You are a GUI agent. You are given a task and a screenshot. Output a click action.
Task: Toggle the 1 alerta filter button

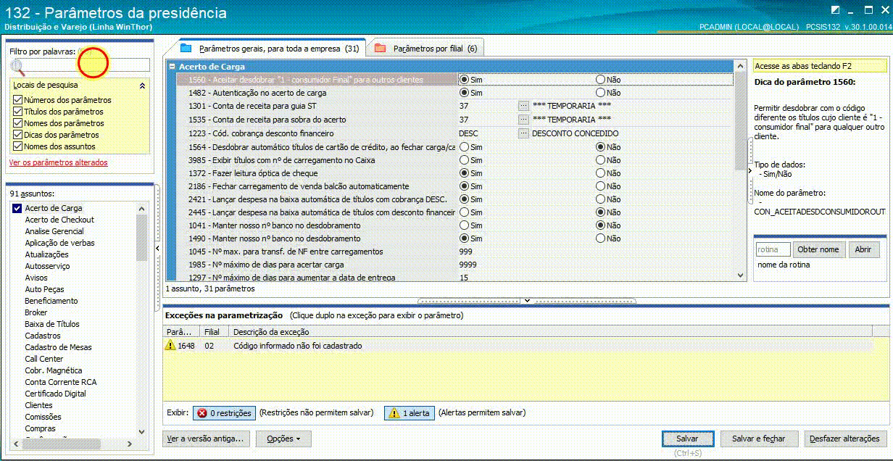408,413
